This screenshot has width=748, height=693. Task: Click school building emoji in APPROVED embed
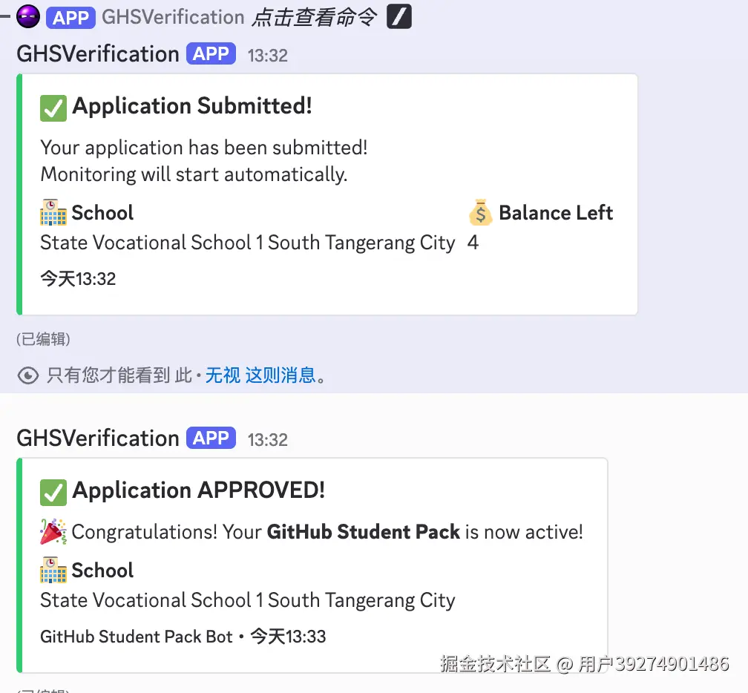[53, 570]
